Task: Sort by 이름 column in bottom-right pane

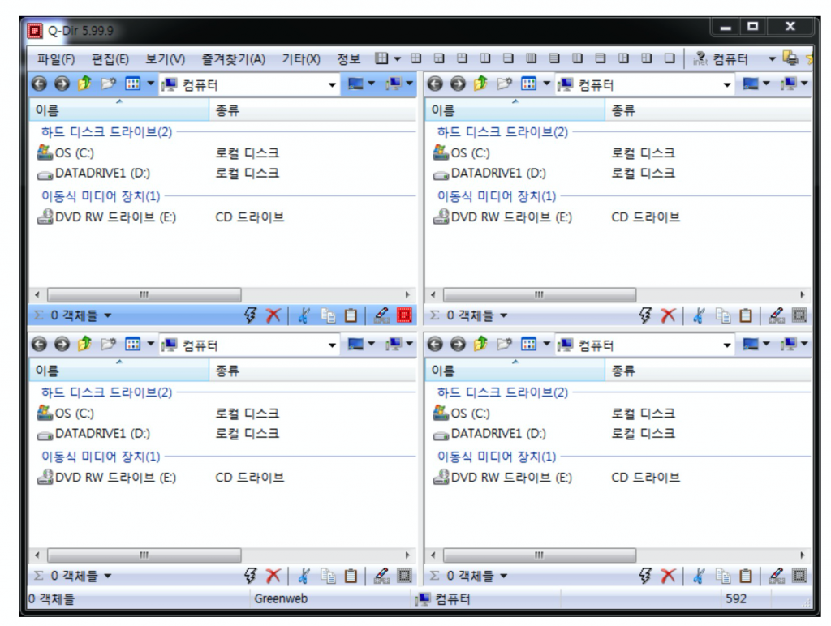Action: [x=515, y=371]
